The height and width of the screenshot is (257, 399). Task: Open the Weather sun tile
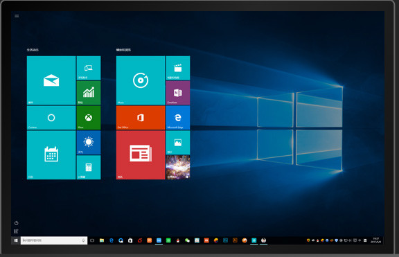pyautogui.click(x=89, y=143)
